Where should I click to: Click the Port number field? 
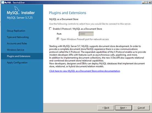86,34
